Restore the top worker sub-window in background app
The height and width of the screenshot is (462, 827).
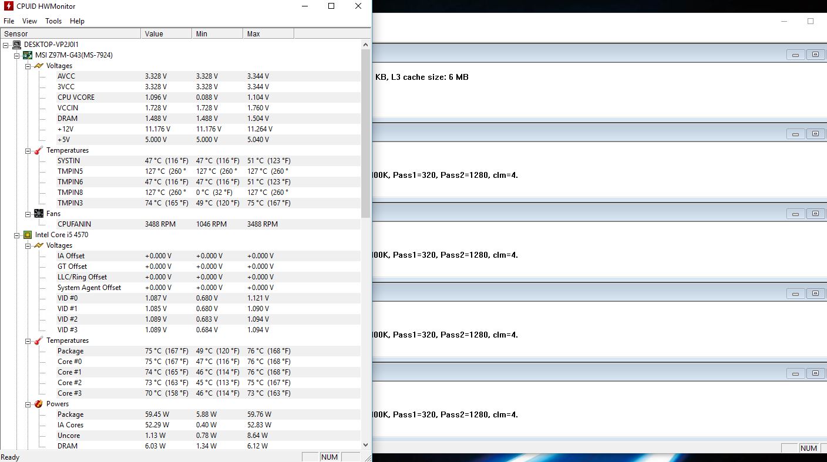(x=815, y=55)
